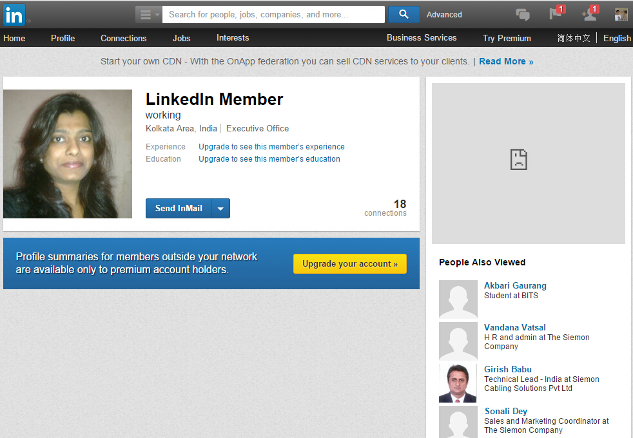
Task: Open the search category dropdown beside search bar
Action: (148, 14)
